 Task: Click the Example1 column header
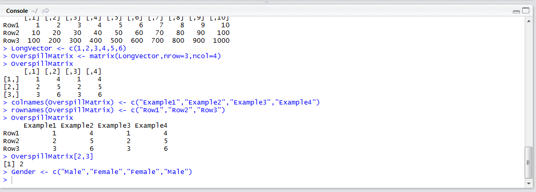40,126
